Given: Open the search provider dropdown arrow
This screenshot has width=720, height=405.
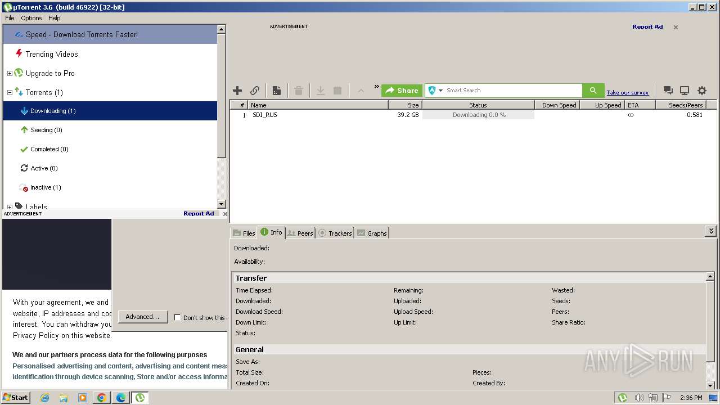Looking at the screenshot, I should [441, 91].
